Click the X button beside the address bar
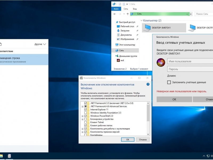Image resolution: width=213 pixels, height=160 pixels. [191, 14]
